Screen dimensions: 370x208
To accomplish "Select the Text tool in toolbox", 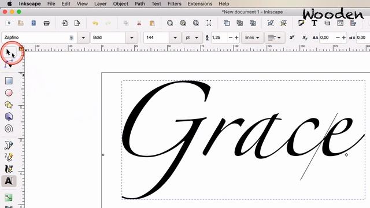I will pyautogui.click(x=9, y=181).
